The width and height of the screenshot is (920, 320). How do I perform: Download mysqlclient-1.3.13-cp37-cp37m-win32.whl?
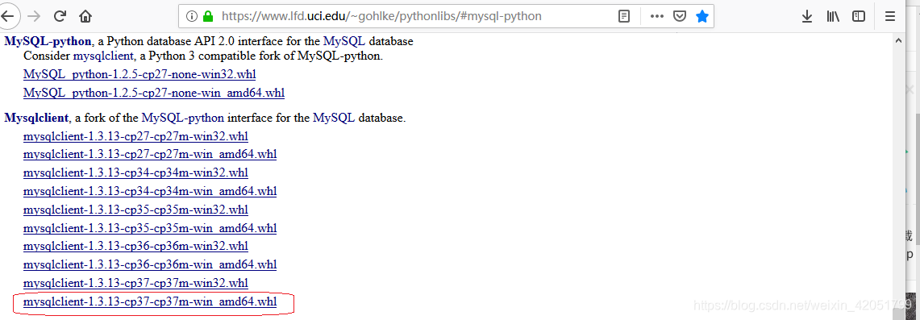pos(135,283)
